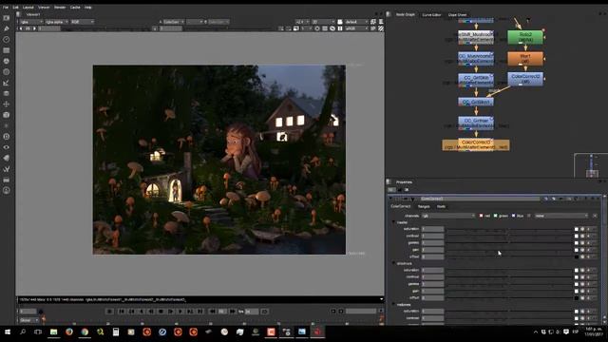Open the ToolSets toolbar menu

click(x=7, y=169)
